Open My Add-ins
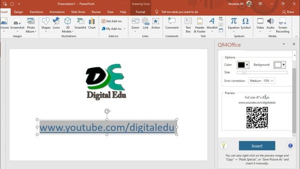 (112, 29)
